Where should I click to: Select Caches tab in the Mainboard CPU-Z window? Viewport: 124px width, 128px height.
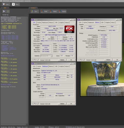(39, 66)
